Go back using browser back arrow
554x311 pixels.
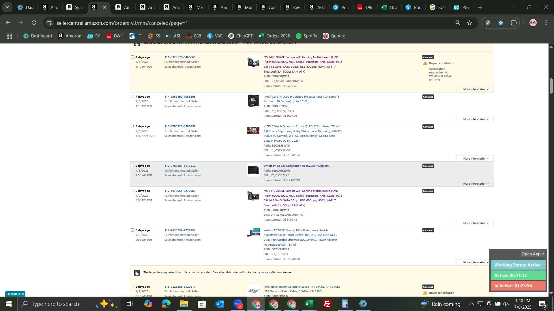[x=8, y=23]
